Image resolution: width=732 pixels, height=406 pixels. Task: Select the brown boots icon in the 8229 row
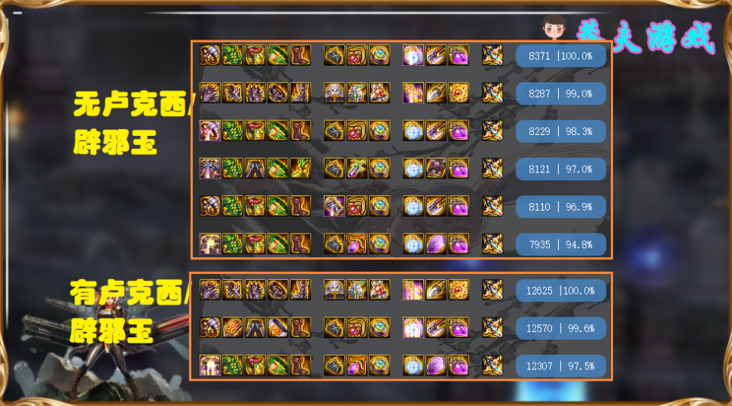coord(300,130)
